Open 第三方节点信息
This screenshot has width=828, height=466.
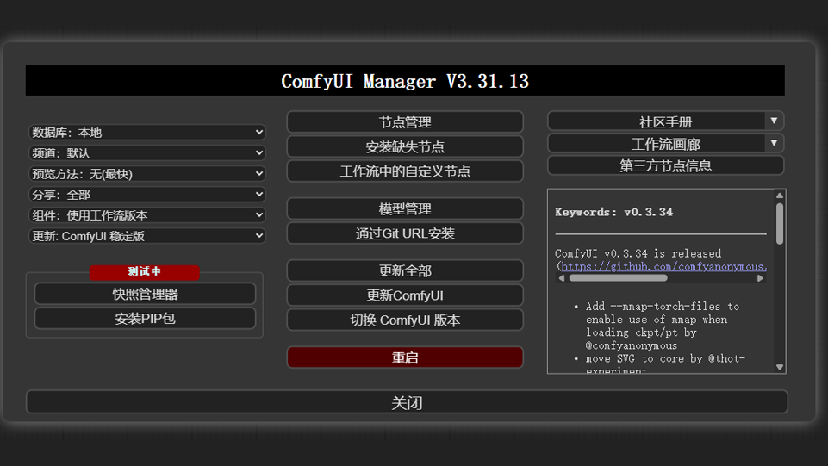[x=665, y=165]
